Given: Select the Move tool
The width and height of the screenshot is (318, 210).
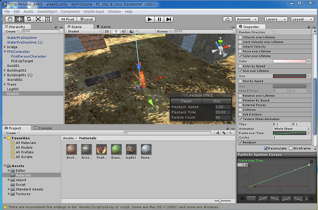Looking at the screenshot, I should coord(19,19).
